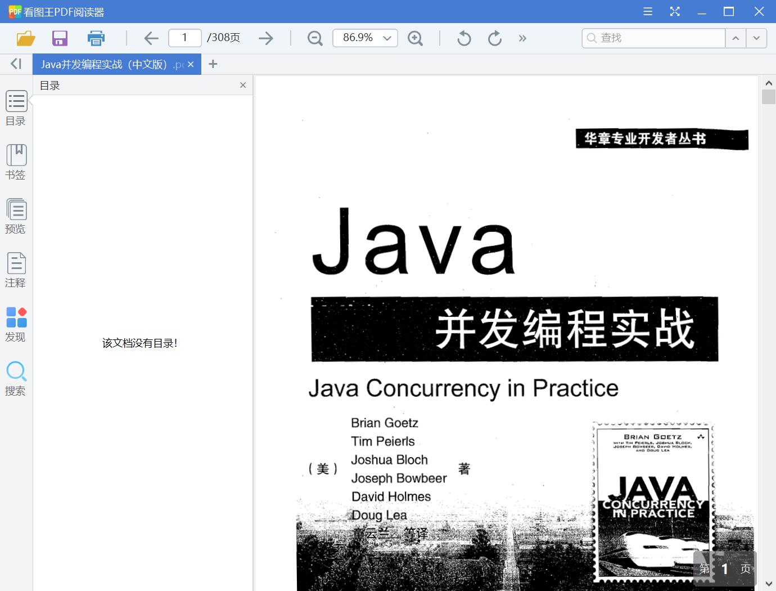
Task: Click author name Doug Lea
Action: [379, 515]
